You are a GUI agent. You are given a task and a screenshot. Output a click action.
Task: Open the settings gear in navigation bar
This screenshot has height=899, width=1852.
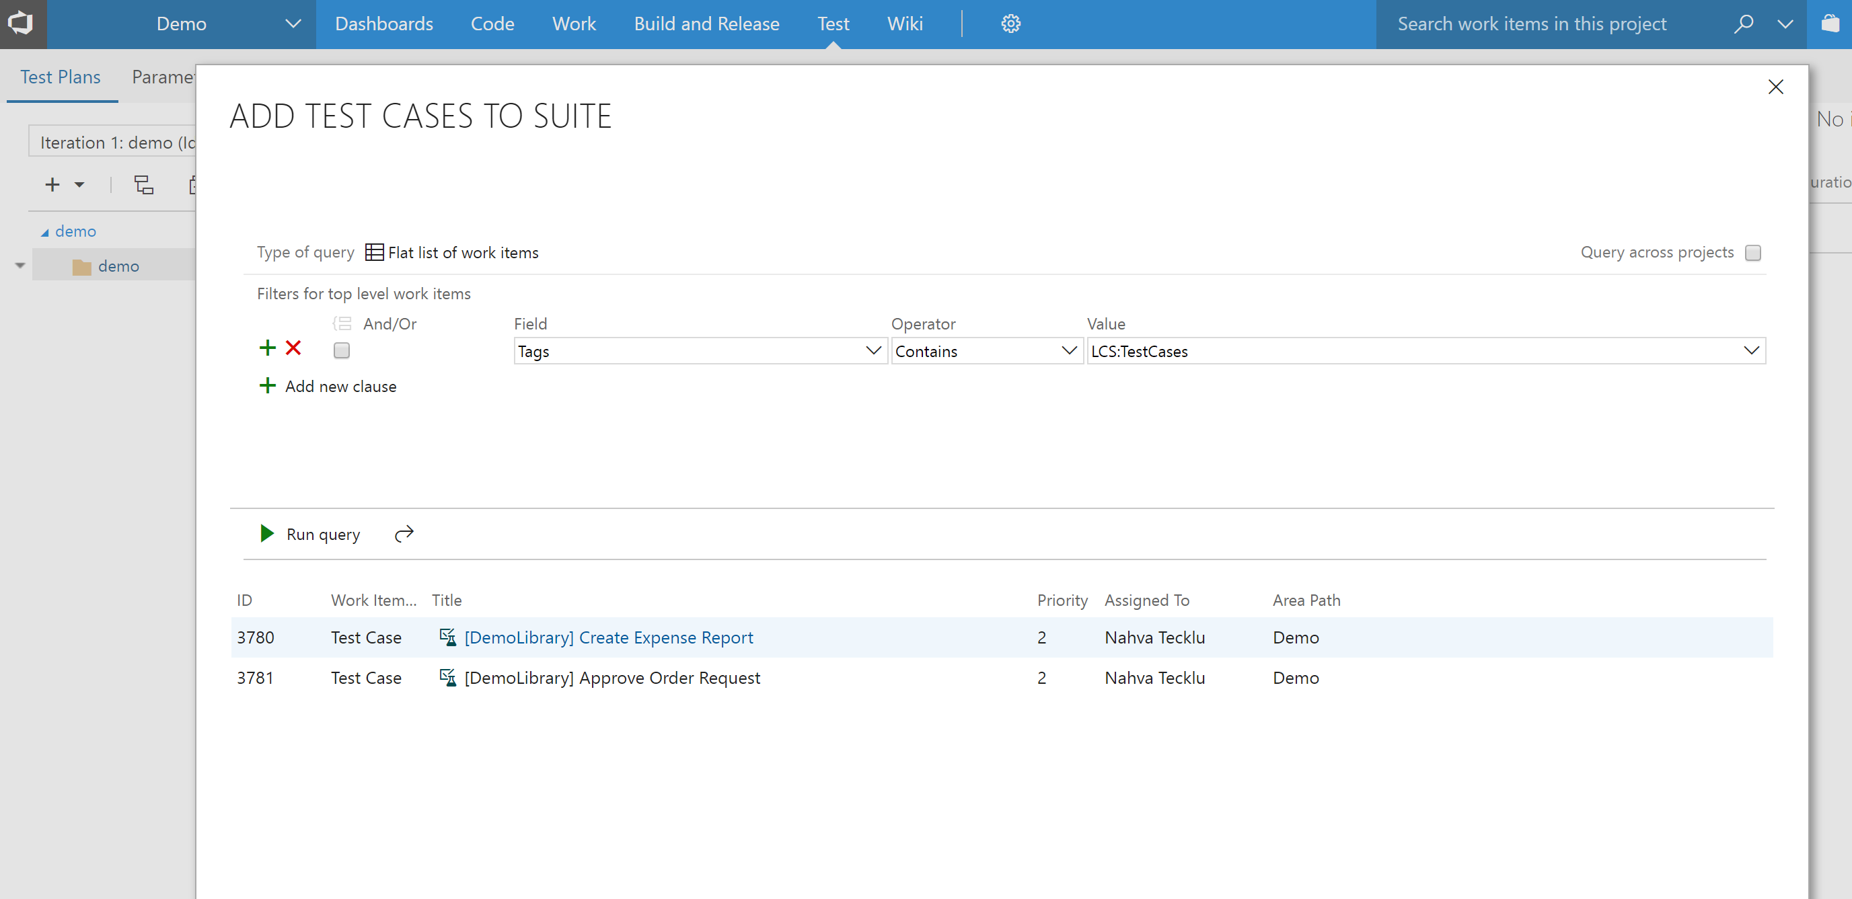tap(1011, 24)
